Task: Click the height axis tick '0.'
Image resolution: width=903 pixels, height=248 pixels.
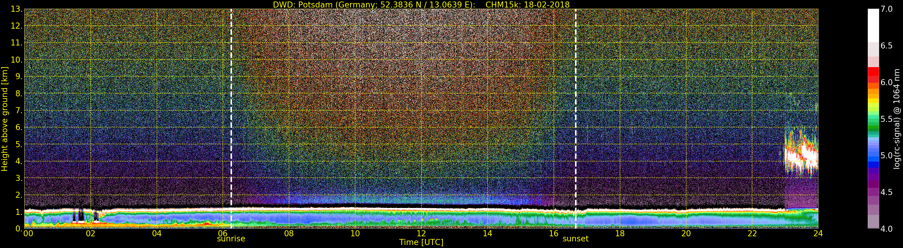Action: pyautogui.click(x=19, y=229)
